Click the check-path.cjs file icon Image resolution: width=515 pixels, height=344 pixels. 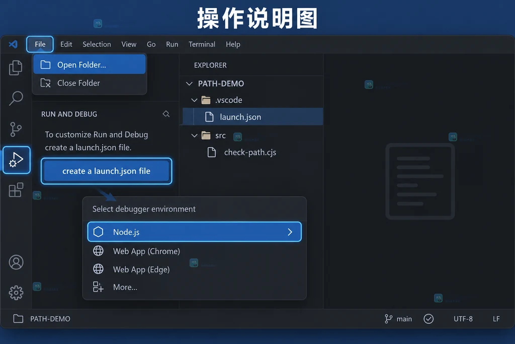(212, 152)
